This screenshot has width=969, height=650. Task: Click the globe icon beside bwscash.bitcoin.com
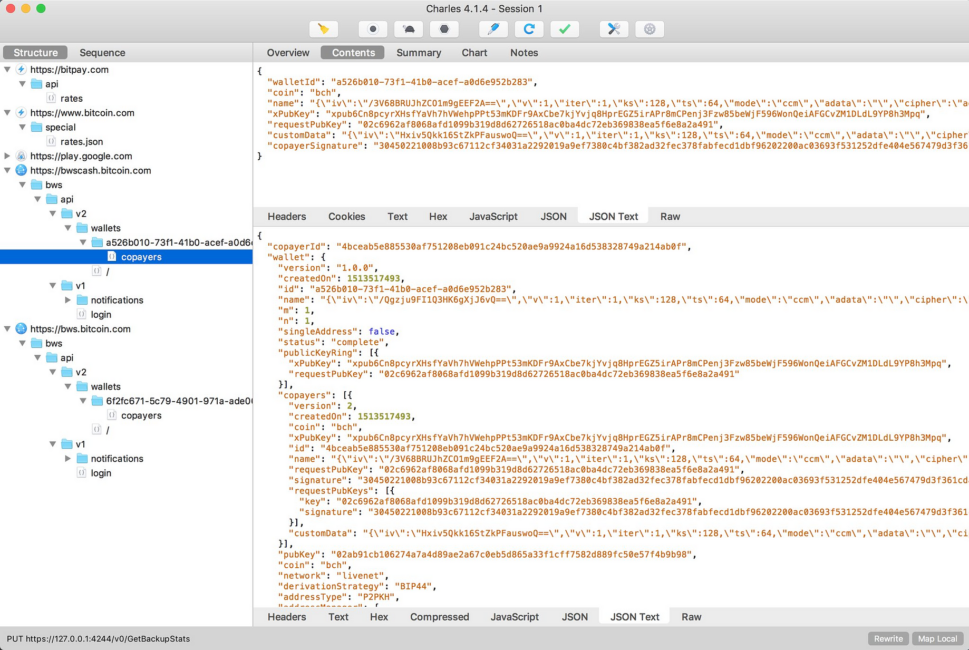tap(21, 170)
